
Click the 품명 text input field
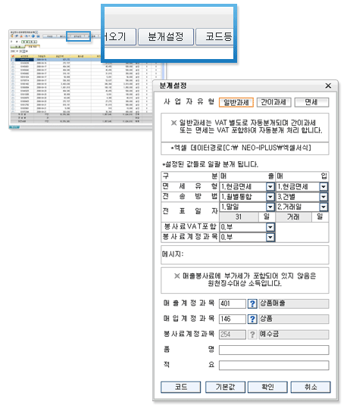[274, 350]
